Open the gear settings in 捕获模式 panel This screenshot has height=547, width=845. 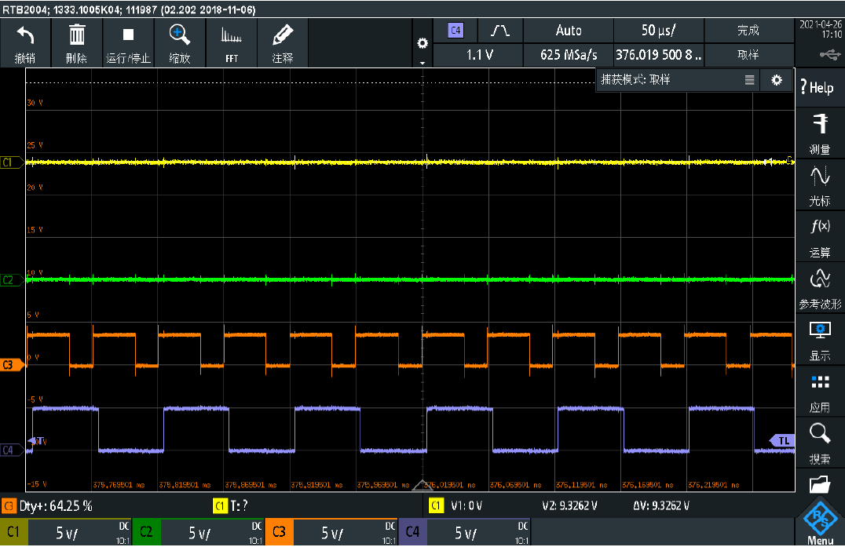(777, 80)
